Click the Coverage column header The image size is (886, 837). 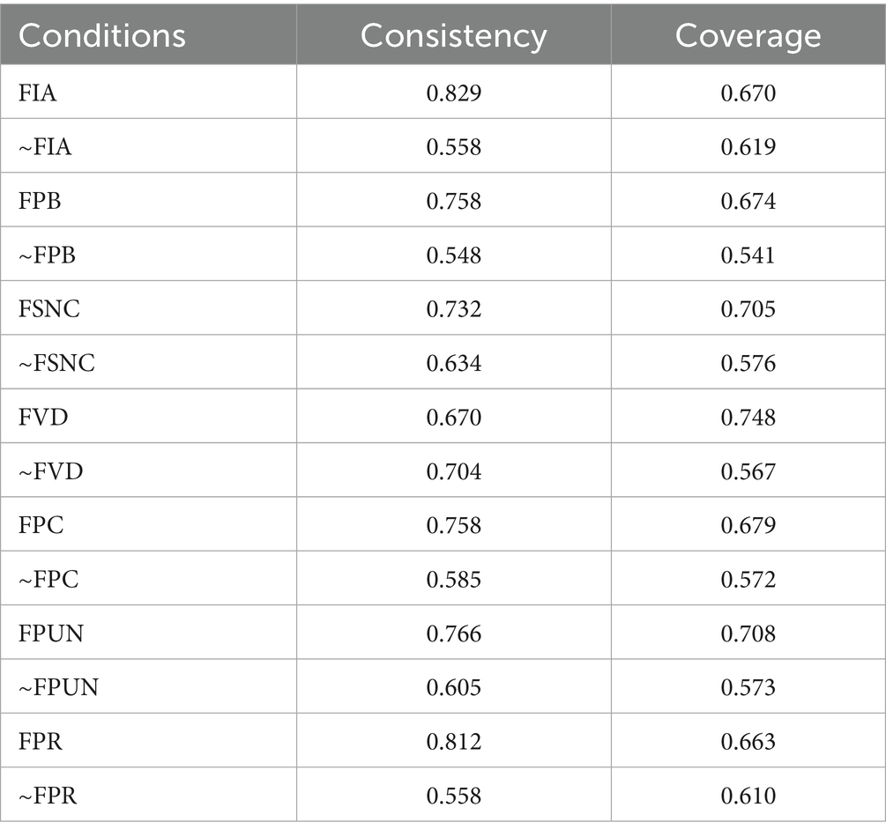point(748,36)
